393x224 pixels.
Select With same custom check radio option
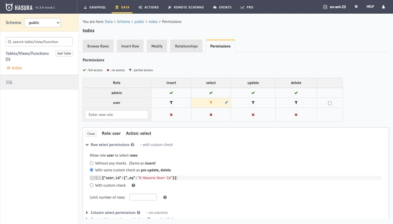[91, 170]
